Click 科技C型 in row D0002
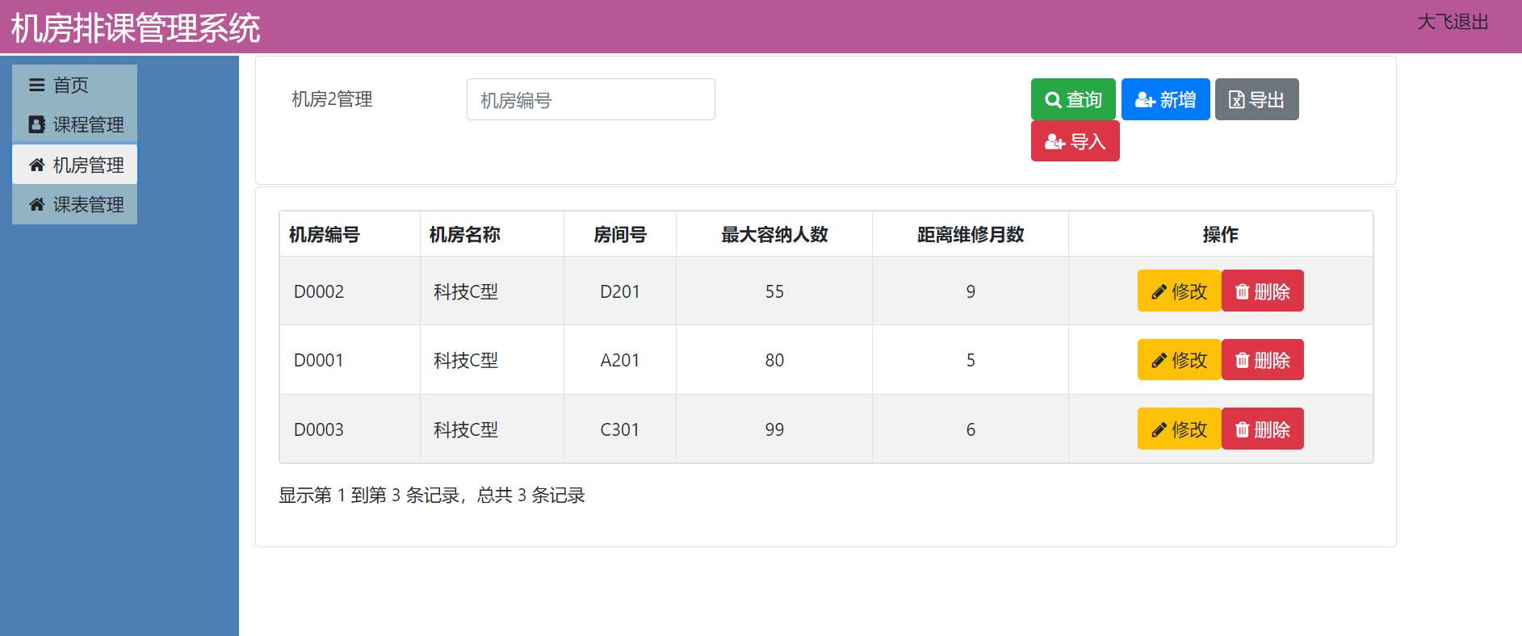Image resolution: width=1522 pixels, height=636 pixels. click(x=466, y=291)
